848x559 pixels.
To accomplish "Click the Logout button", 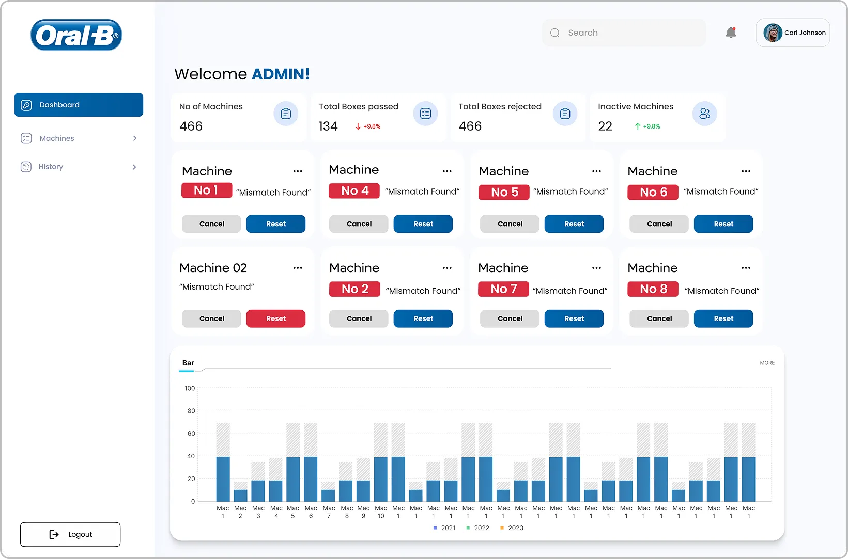I will click(x=70, y=534).
